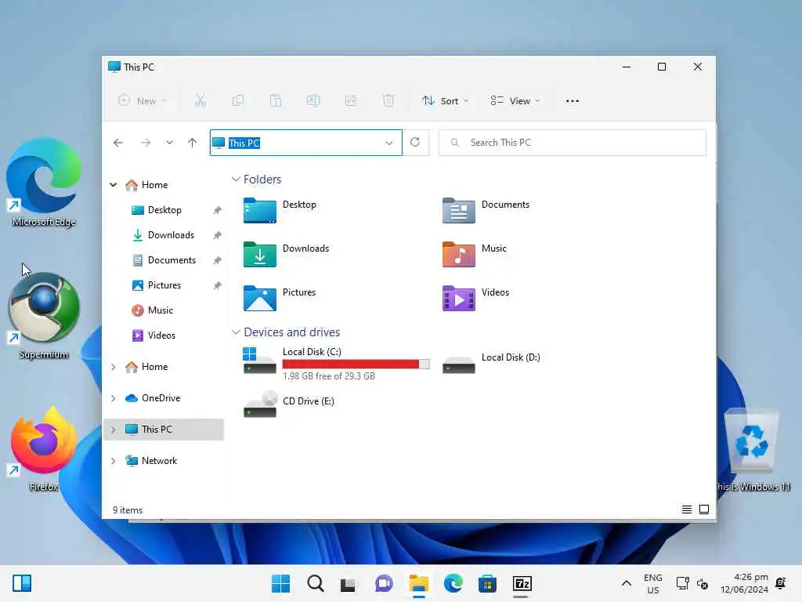Screen dimensions: 802x602
Task: Switch to details list view icon
Action: (686, 510)
